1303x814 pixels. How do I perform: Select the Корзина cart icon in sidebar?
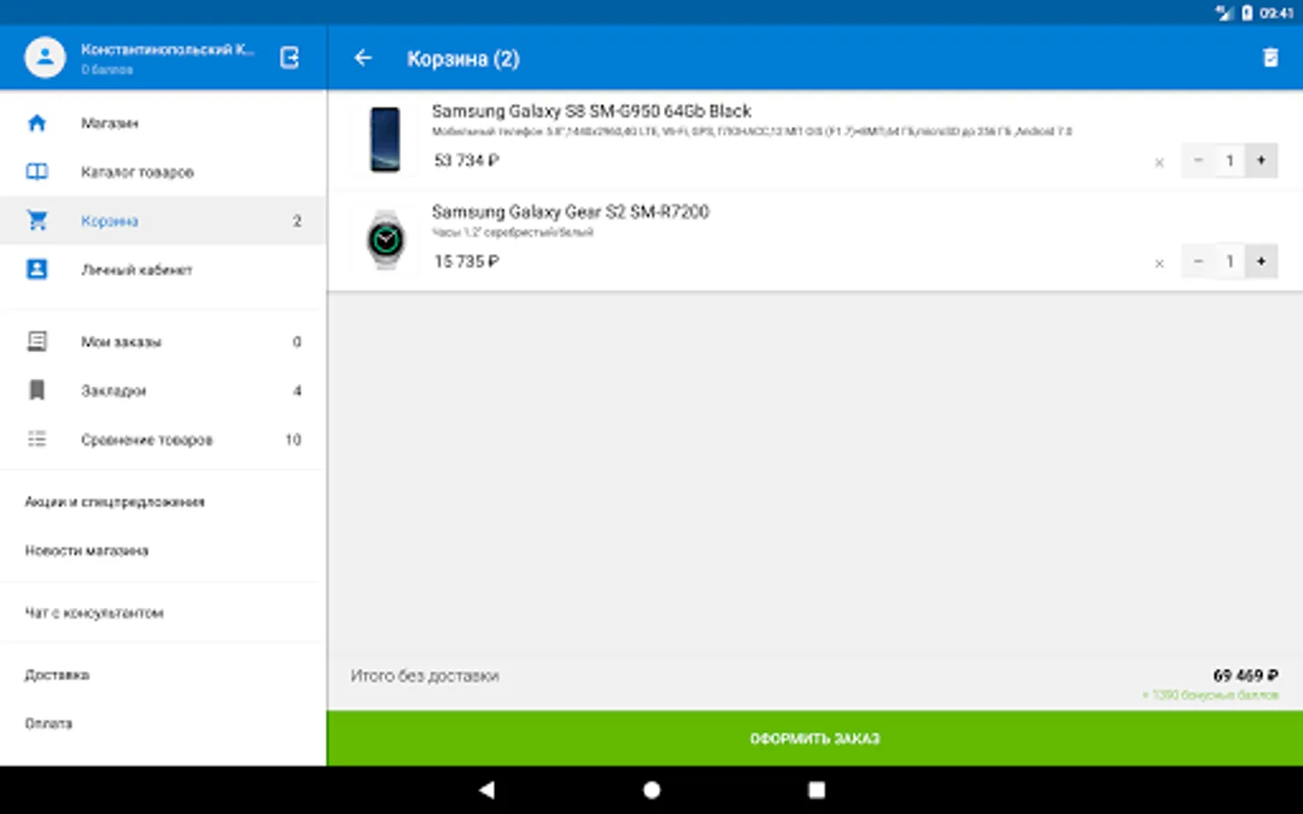37,221
